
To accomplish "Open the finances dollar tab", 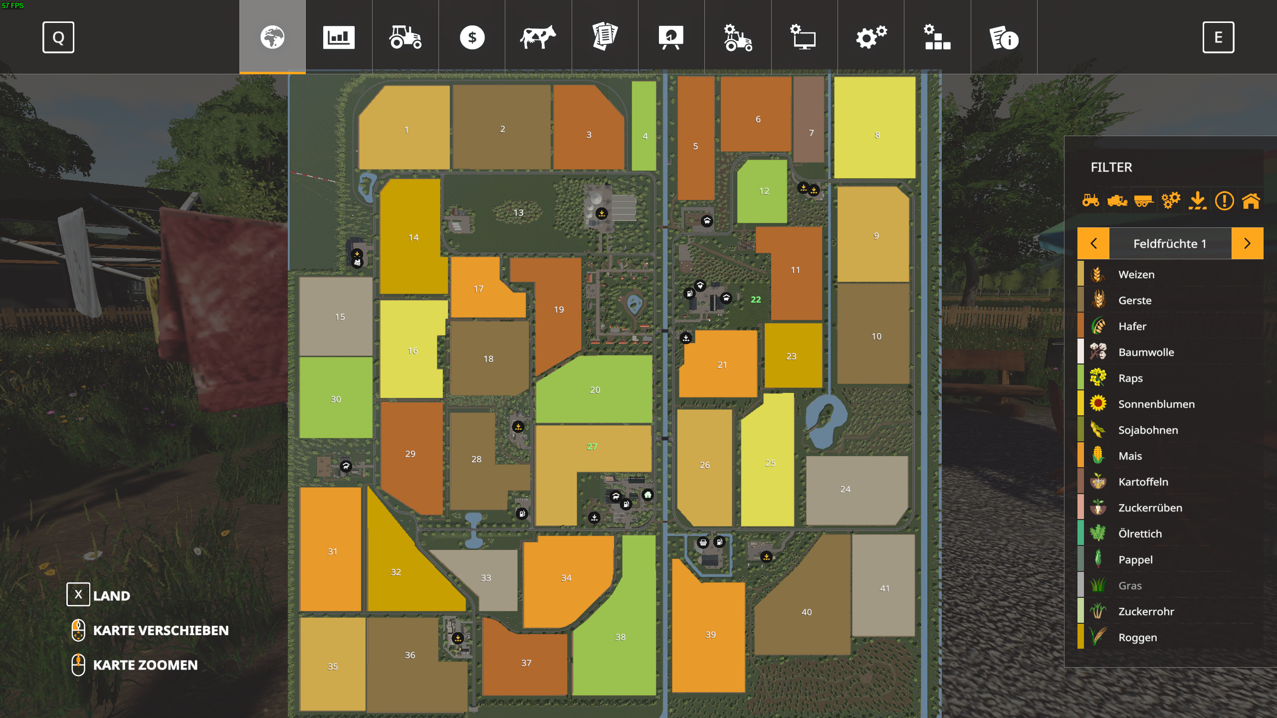I will (x=472, y=37).
